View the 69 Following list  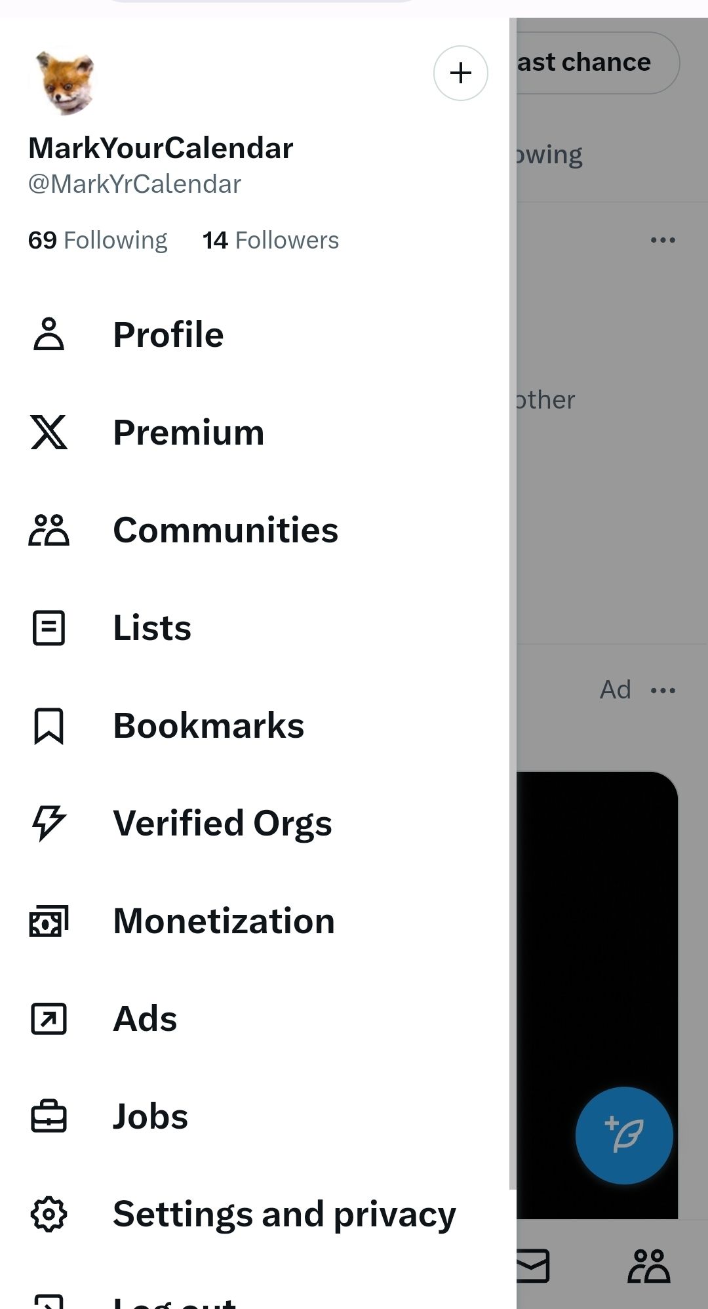[x=98, y=240]
